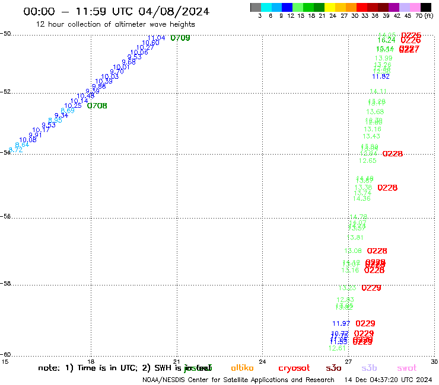Select the yellow swatch in the color scale
The image size is (439, 385).
click(x=330, y=7)
